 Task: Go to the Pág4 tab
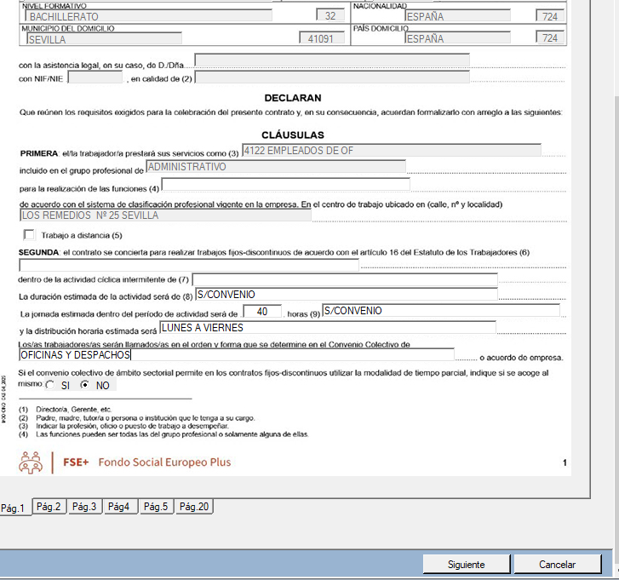click(120, 507)
